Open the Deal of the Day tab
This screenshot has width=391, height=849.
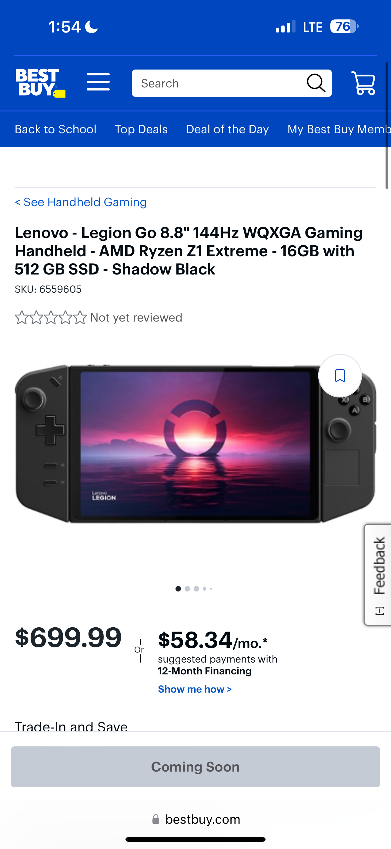click(227, 129)
